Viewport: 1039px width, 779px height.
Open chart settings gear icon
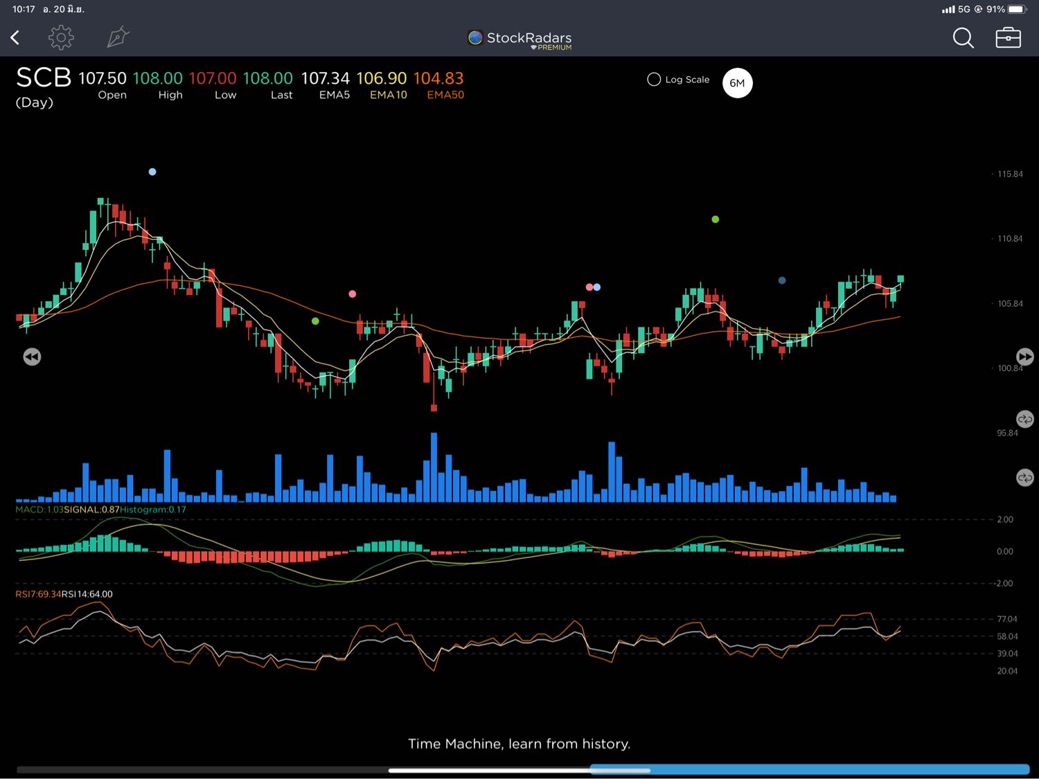pos(61,37)
